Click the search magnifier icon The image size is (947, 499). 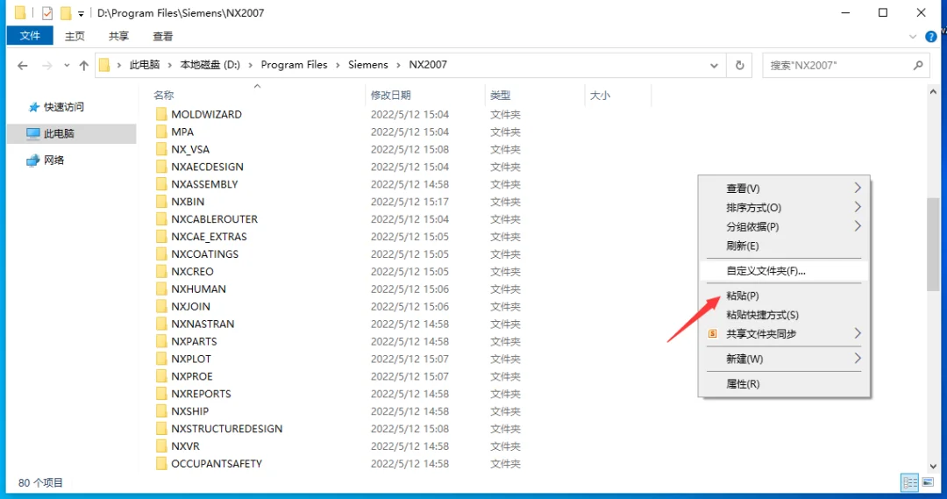click(x=918, y=65)
